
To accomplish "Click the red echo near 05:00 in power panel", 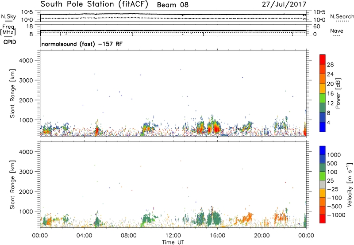I will [x=97, y=131].
